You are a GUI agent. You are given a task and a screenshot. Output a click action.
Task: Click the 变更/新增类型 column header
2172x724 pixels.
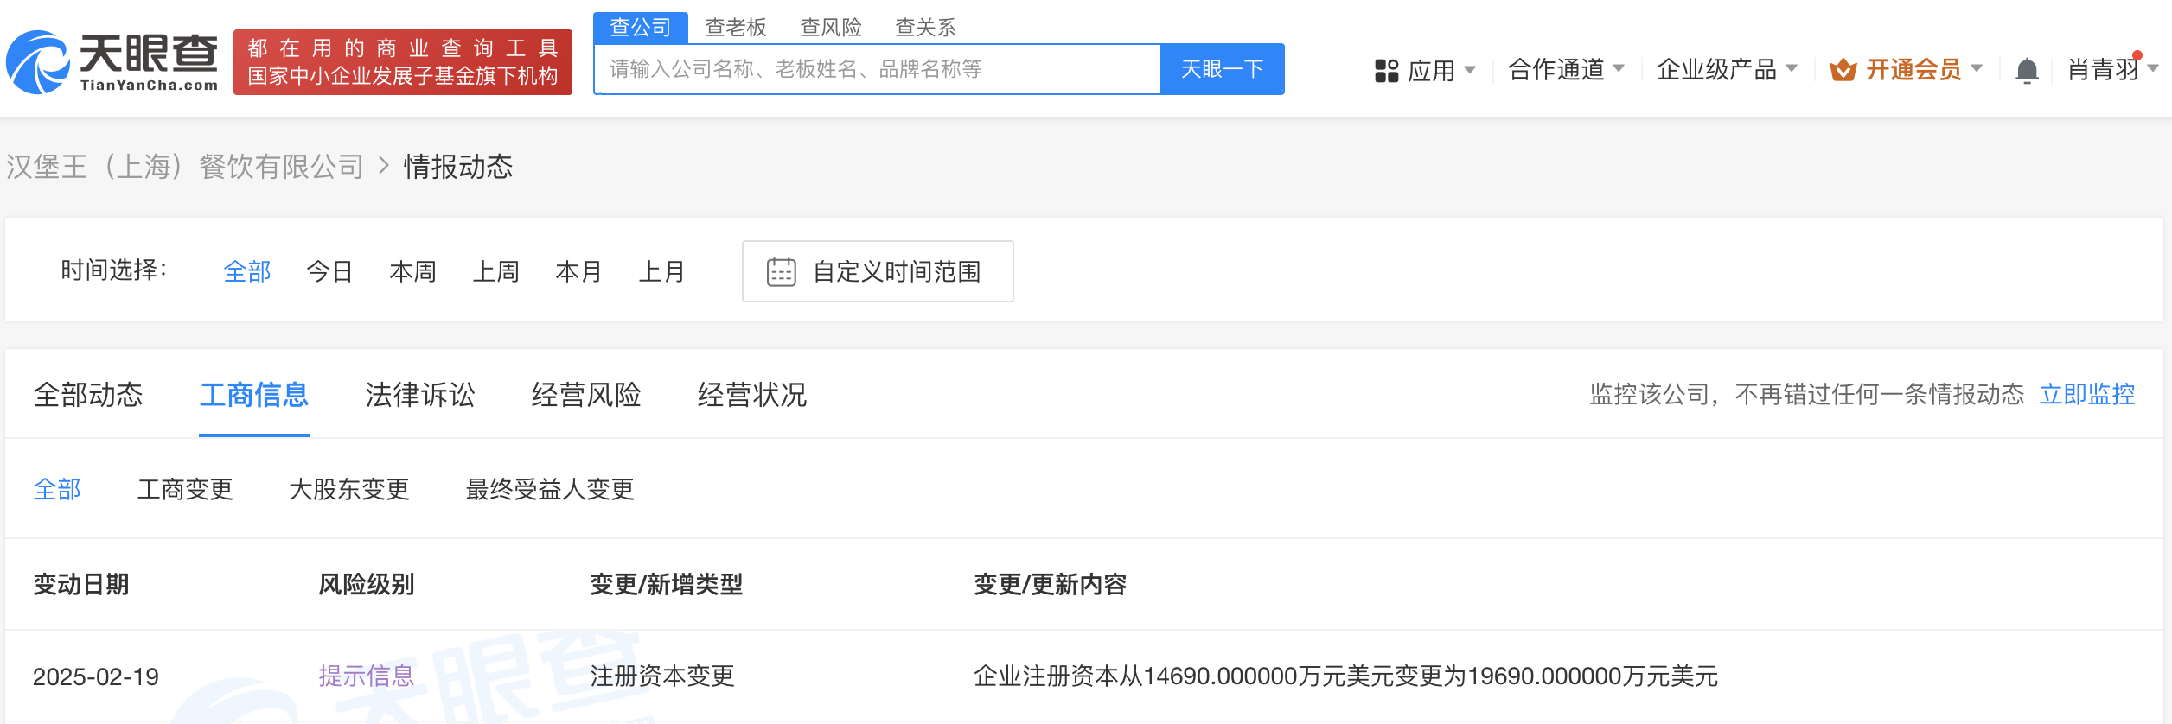pyautogui.click(x=666, y=585)
